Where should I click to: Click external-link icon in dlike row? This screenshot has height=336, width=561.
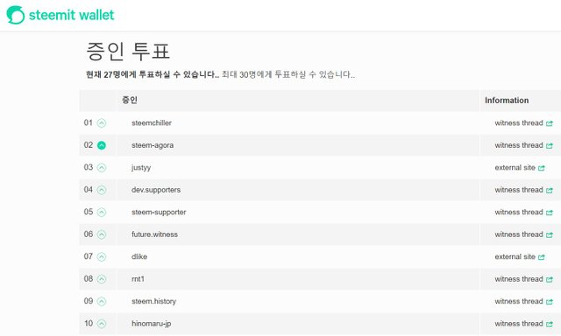pos(542,257)
